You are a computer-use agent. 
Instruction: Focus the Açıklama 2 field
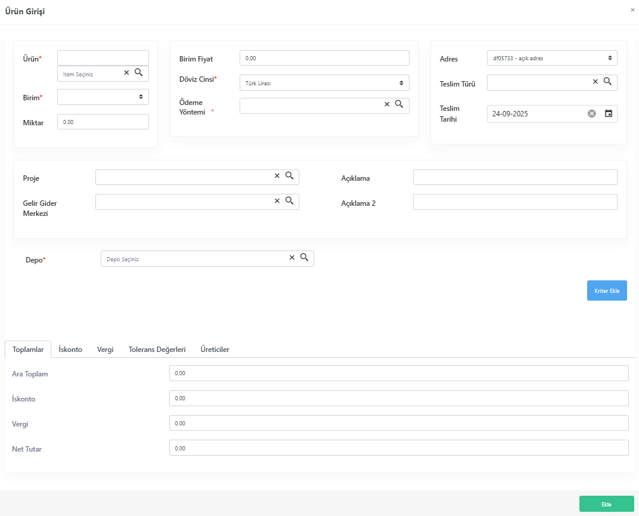[x=515, y=202]
